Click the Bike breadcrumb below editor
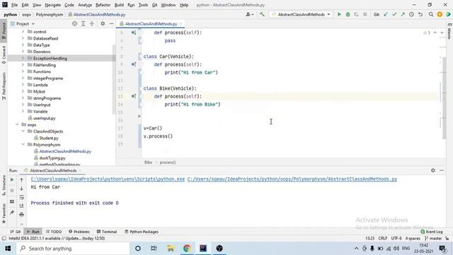Screen dimensions: 453x255 (148, 162)
